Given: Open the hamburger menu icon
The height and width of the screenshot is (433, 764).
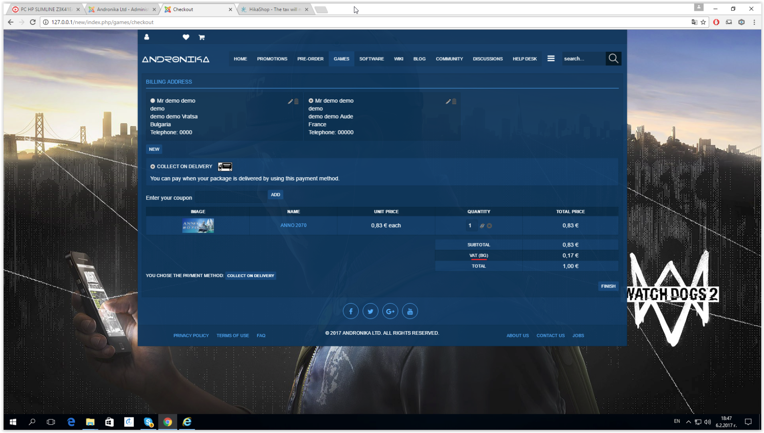Looking at the screenshot, I should (551, 59).
